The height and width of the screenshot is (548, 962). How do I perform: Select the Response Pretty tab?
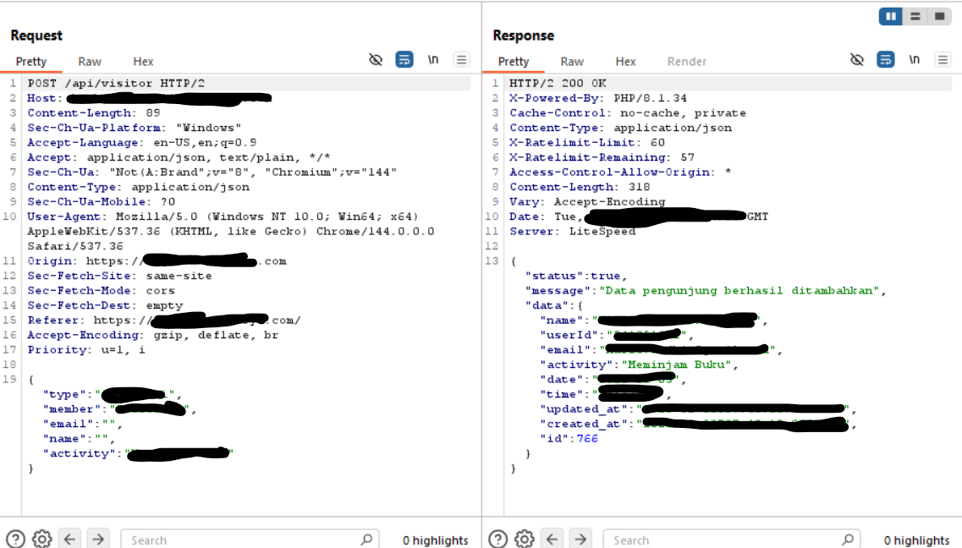(x=514, y=61)
